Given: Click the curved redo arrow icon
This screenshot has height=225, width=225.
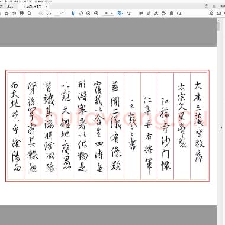Looking at the screenshot, I should click(179, 14).
